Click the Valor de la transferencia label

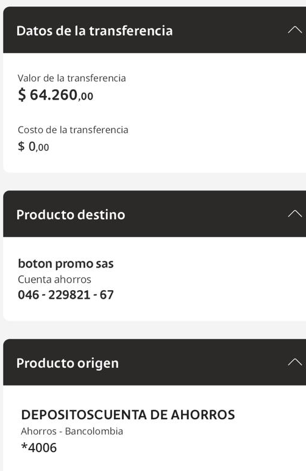point(72,78)
